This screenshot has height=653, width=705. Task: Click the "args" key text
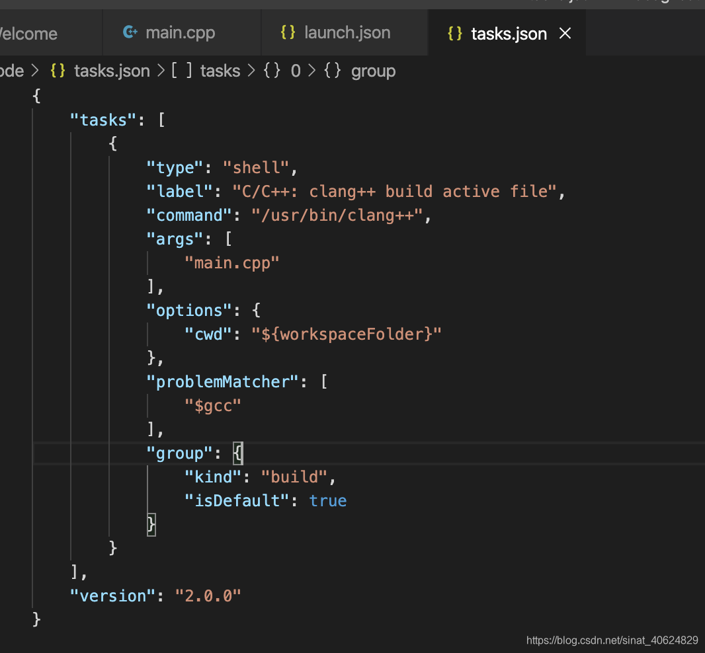click(175, 239)
